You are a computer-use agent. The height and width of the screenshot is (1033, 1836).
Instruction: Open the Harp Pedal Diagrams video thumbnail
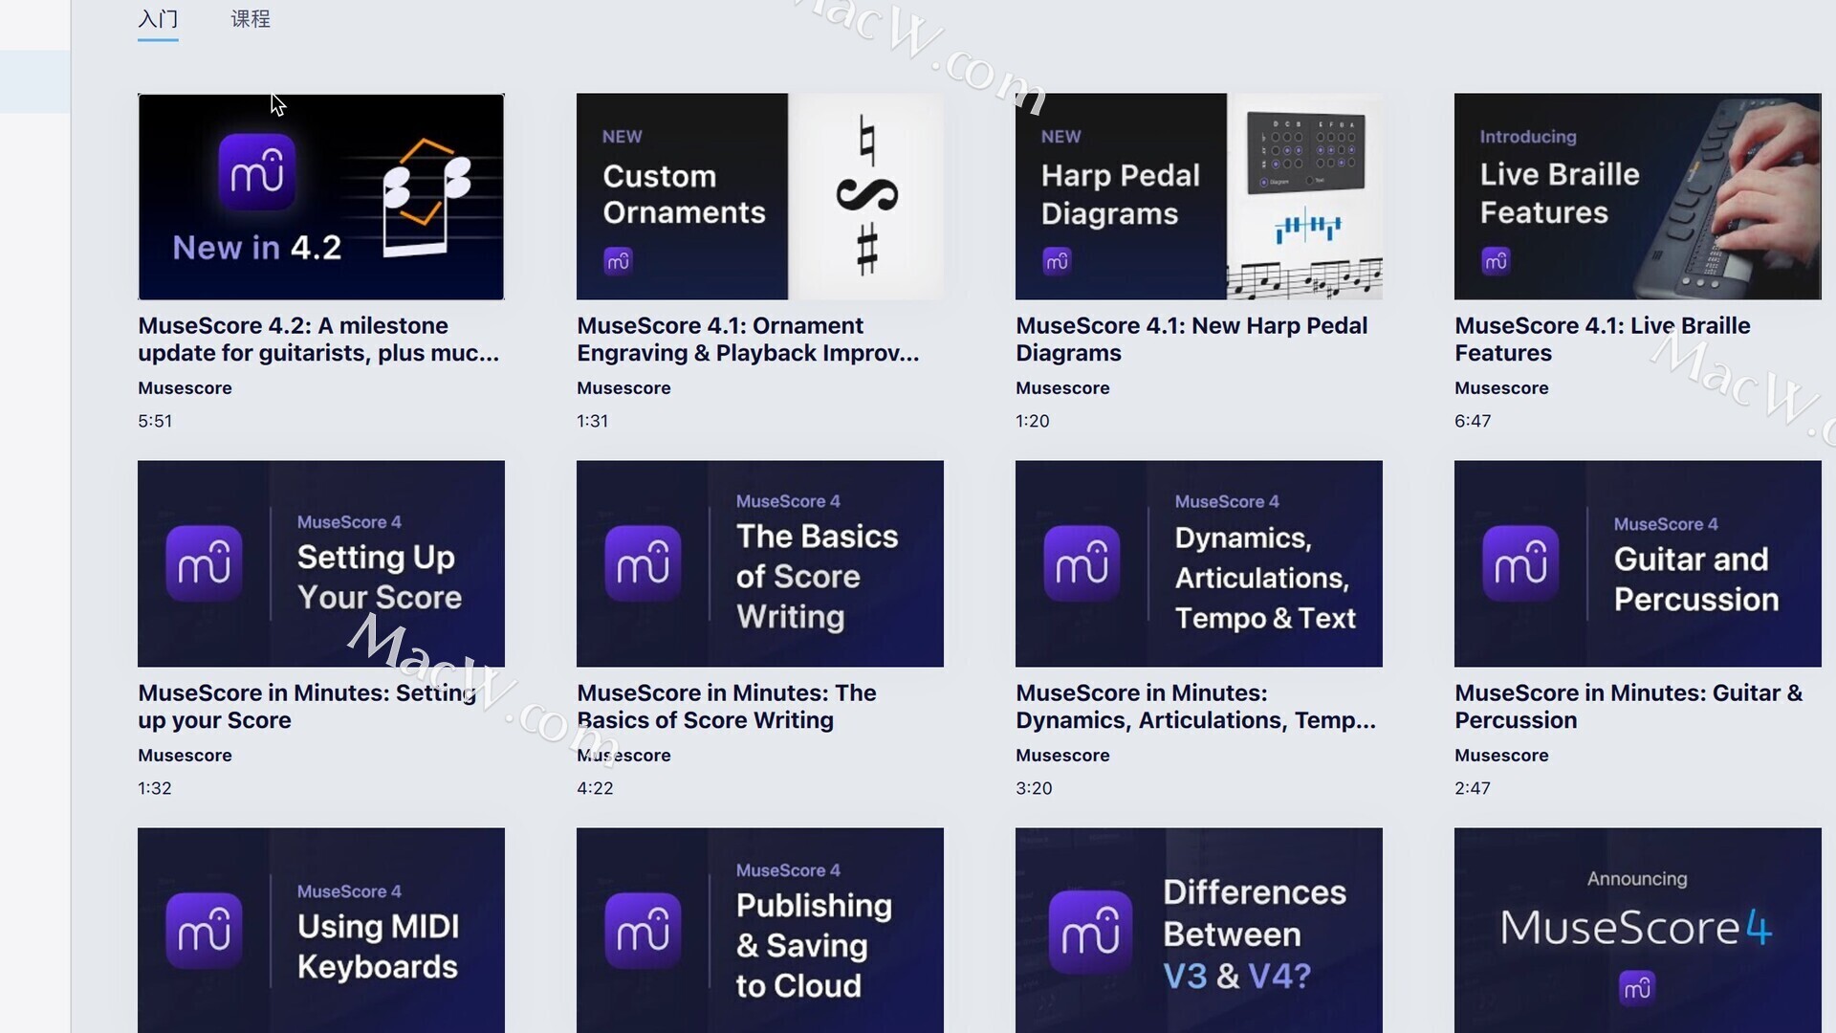click(1199, 196)
